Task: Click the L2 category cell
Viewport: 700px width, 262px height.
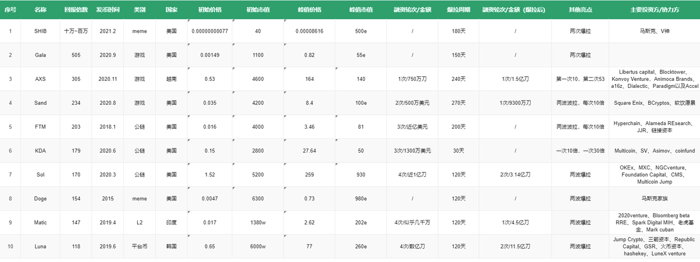Action: (139, 222)
